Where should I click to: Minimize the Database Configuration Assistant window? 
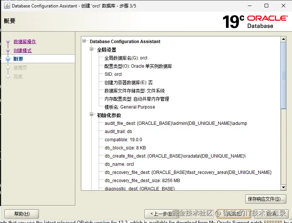pyautogui.click(x=250, y=6)
